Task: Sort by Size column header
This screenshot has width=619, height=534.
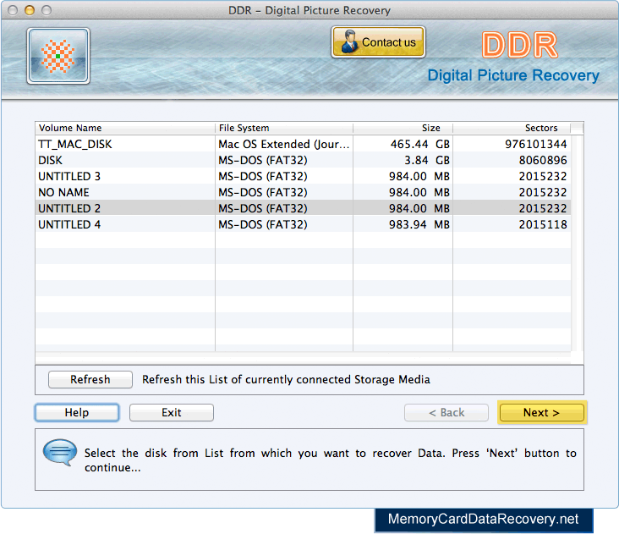Action: point(403,128)
